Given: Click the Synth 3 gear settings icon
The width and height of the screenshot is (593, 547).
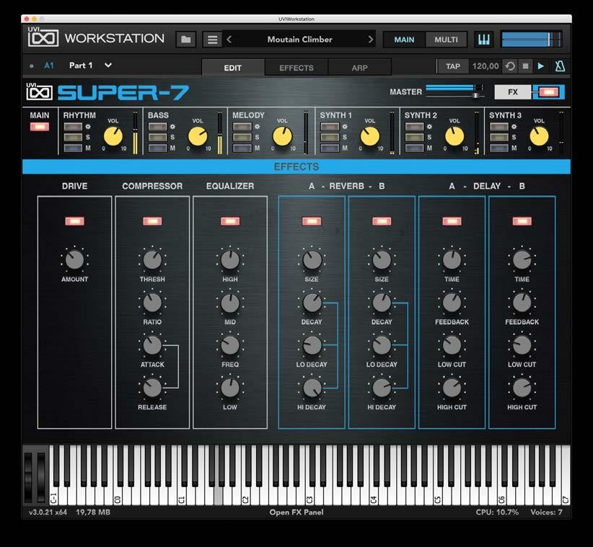Looking at the screenshot, I should coord(514,127).
